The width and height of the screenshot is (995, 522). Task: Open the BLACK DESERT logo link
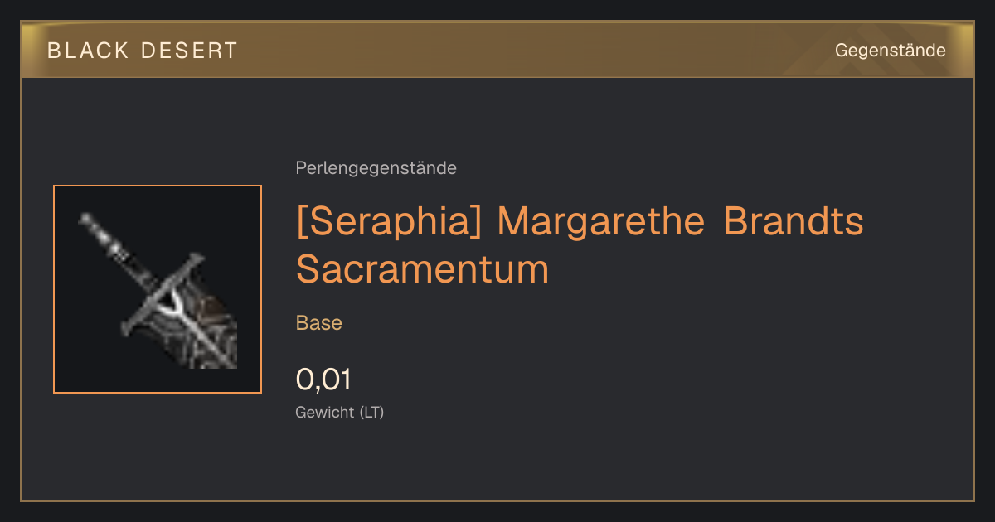tap(143, 51)
